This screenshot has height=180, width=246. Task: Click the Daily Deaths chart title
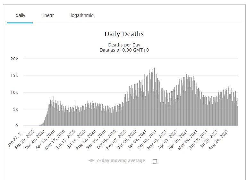pyautogui.click(x=124, y=34)
